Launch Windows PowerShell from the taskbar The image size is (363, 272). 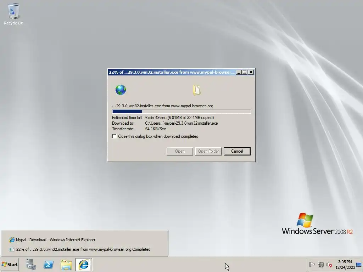click(49, 264)
